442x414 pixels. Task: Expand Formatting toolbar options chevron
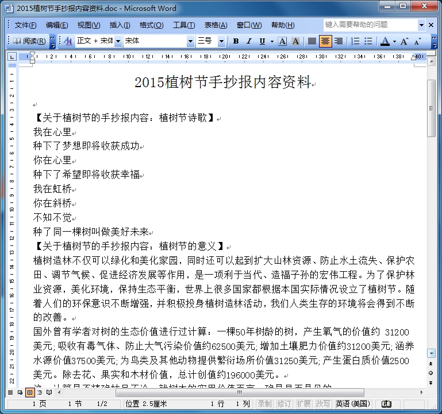pos(434,41)
